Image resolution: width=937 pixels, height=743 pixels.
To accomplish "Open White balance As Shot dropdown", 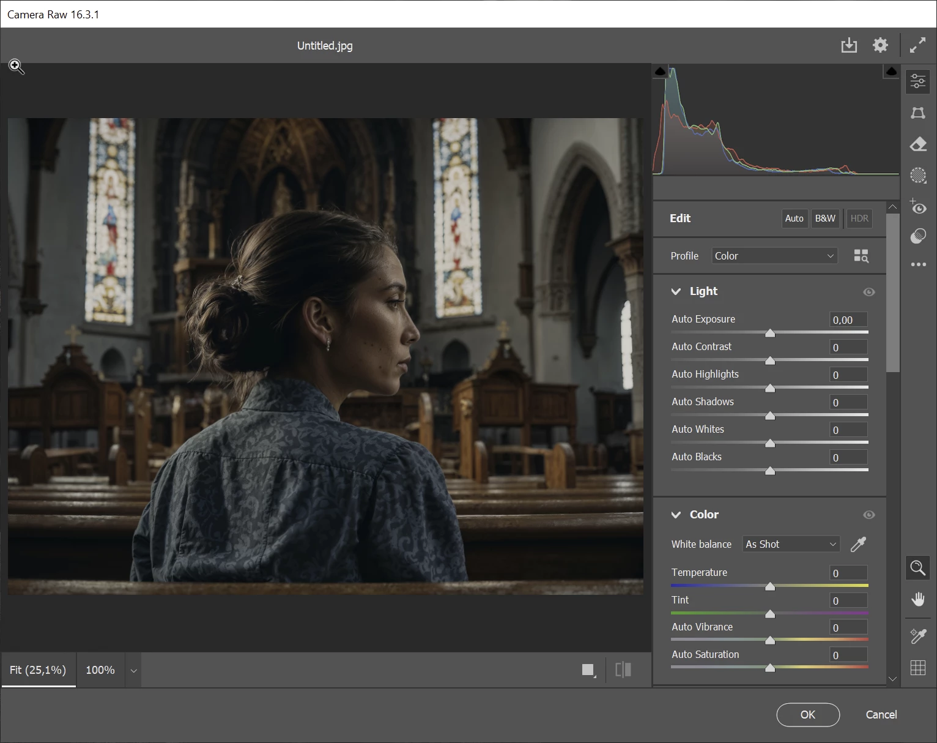I will pyautogui.click(x=791, y=544).
